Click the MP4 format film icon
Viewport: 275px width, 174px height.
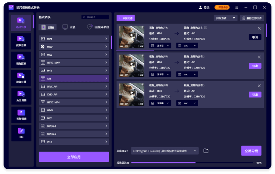[x=43, y=39]
